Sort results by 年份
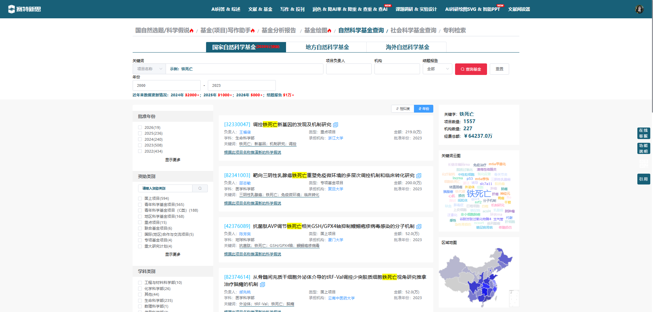 tap(423, 109)
